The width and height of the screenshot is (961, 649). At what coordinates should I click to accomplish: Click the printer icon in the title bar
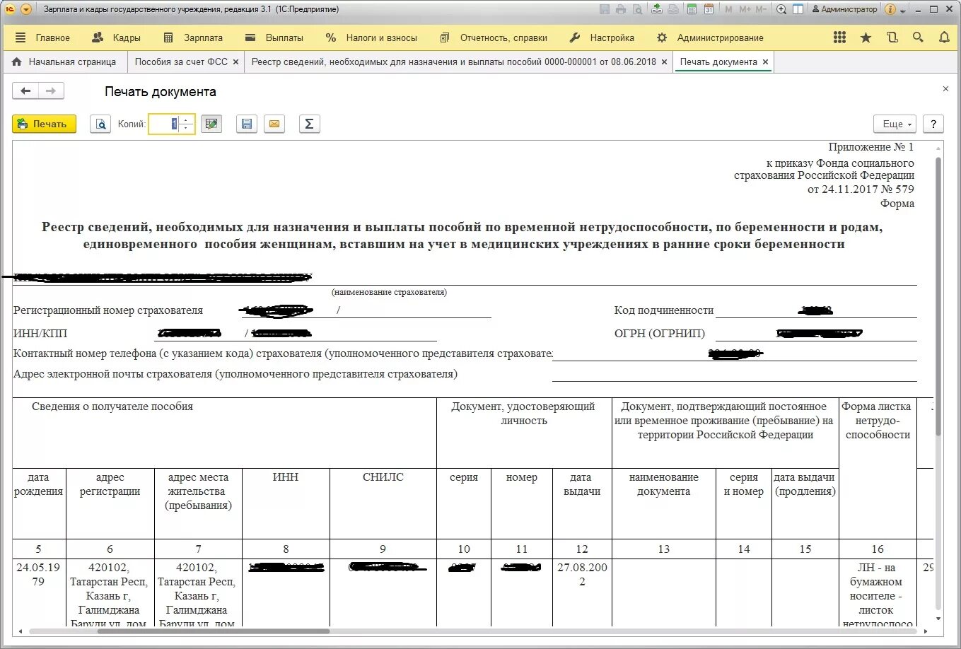[621, 9]
